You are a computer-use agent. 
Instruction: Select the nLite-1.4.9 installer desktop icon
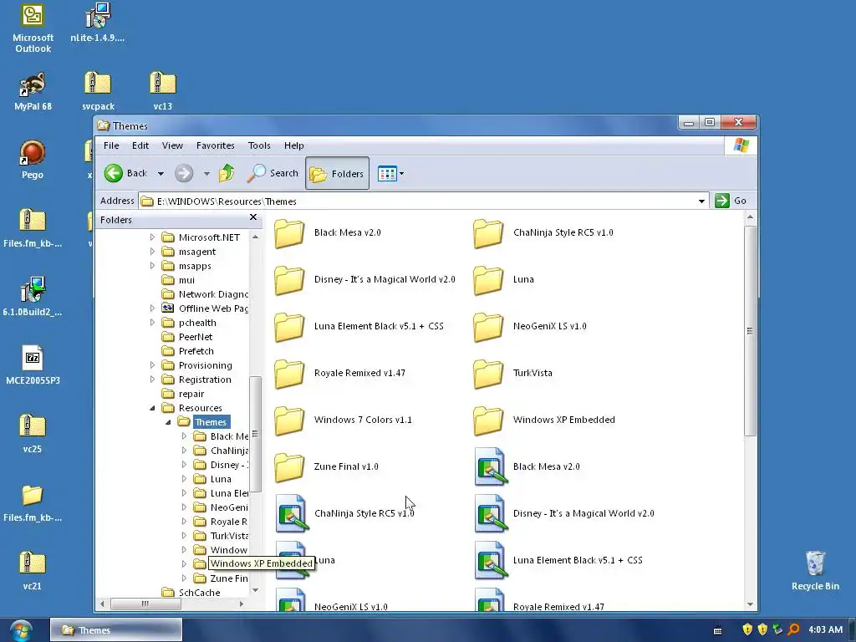click(97, 23)
